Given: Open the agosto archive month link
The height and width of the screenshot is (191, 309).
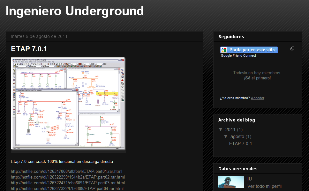Looking at the screenshot, I should [x=237, y=136].
